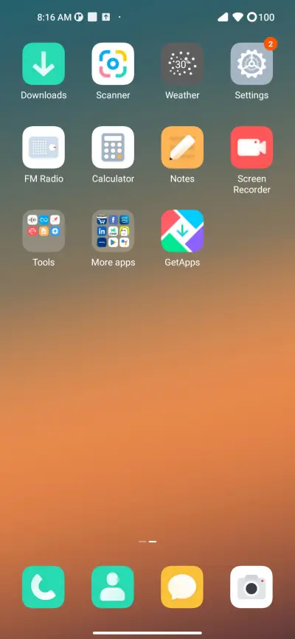Screen dimensions: 295x639
Task: Open Contacts from the dock
Action: click(x=112, y=587)
